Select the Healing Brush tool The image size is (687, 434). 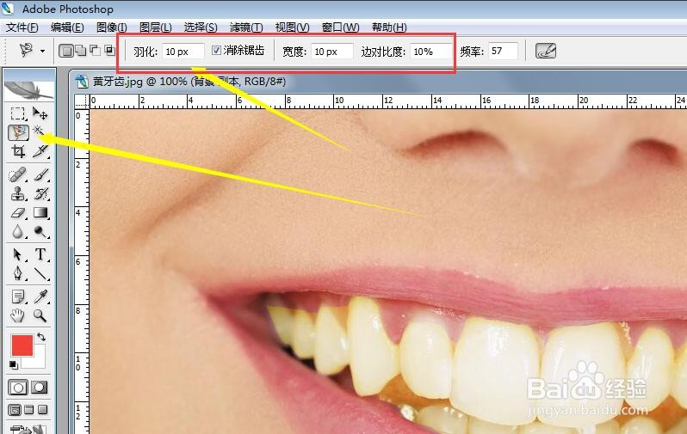pos(17,175)
